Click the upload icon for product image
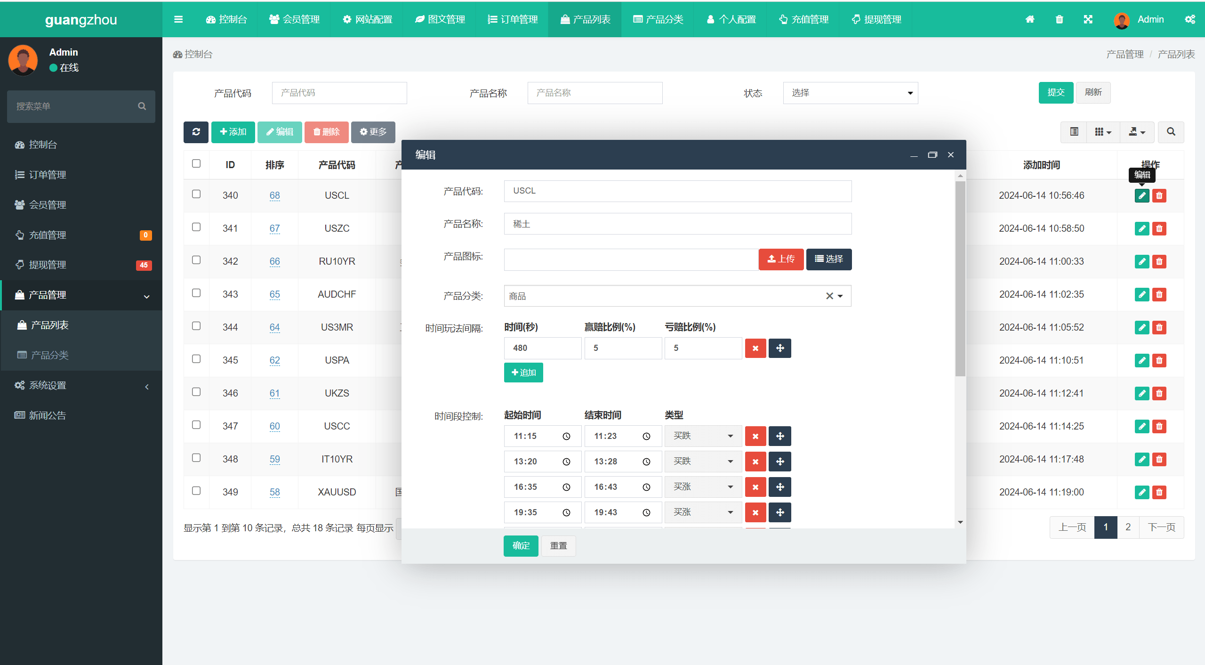1205x665 pixels. [x=781, y=259]
